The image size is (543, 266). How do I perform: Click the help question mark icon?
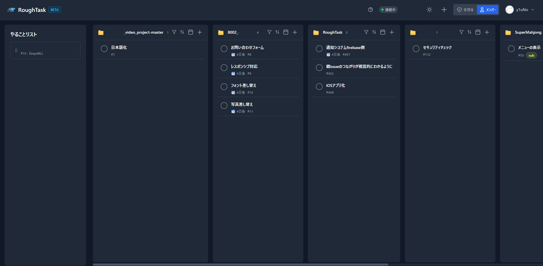pos(370,10)
